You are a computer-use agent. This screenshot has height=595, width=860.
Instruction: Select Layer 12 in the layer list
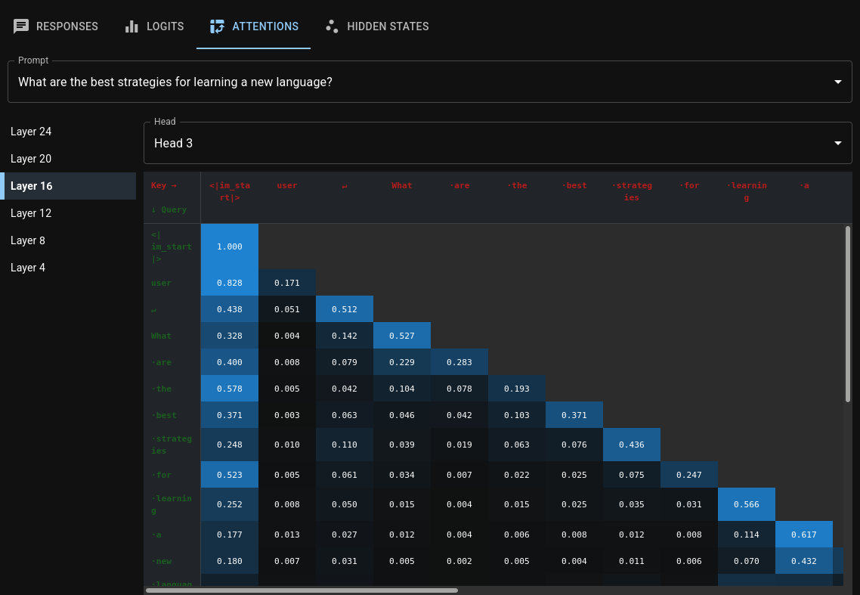[x=68, y=213]
